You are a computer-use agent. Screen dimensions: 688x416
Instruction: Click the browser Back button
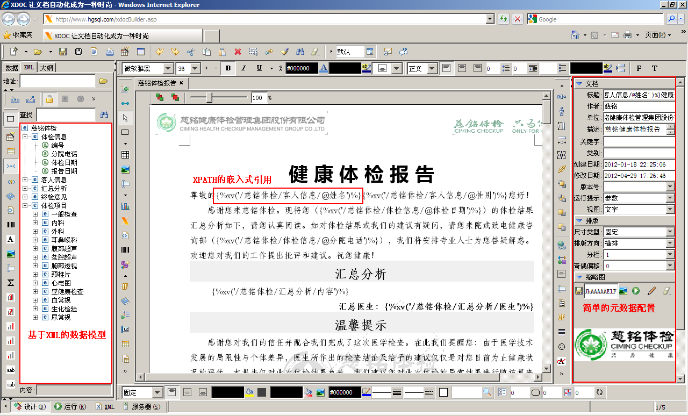pyautogui.click(x=9, y=19)
